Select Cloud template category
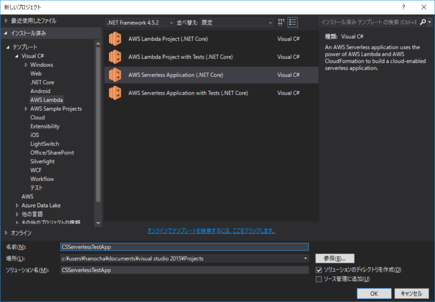 (37, 117)
